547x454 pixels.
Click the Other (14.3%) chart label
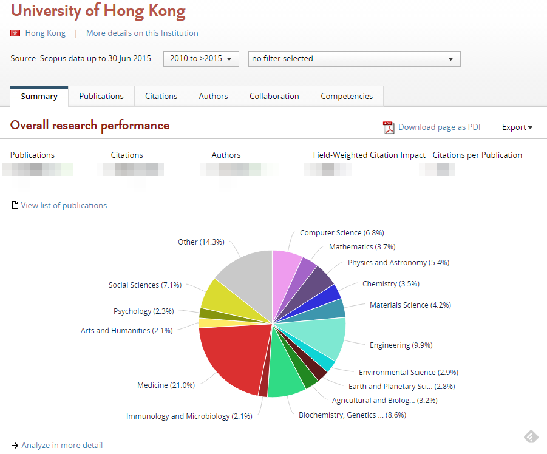(x=202, y=242)
